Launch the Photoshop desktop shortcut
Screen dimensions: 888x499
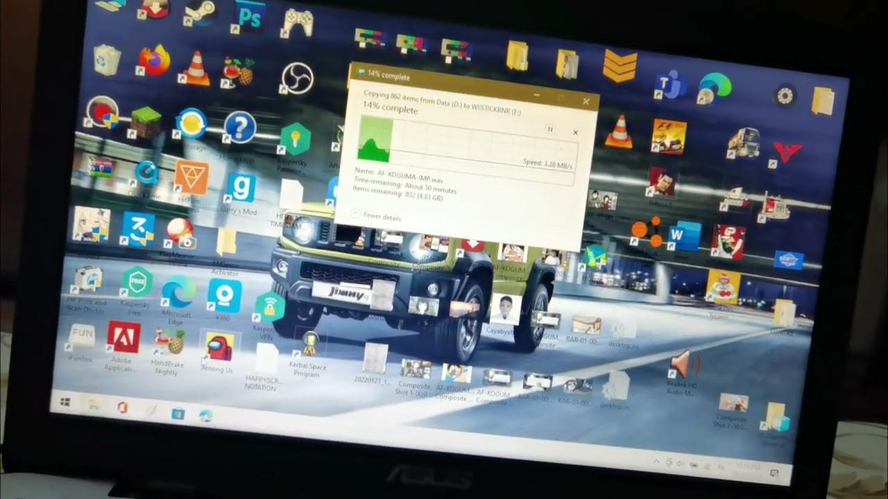point(250,17)
